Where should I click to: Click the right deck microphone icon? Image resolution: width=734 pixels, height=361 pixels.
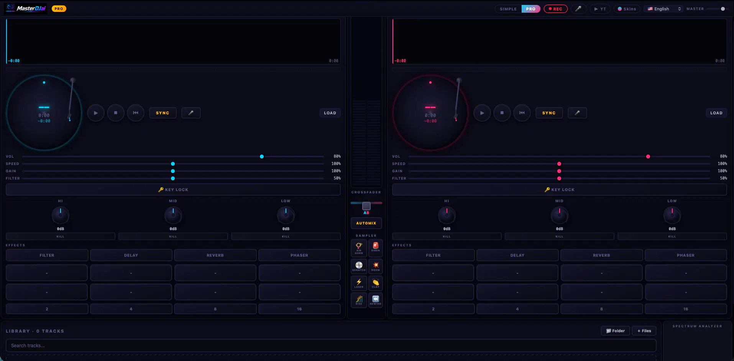coord(577,113)
